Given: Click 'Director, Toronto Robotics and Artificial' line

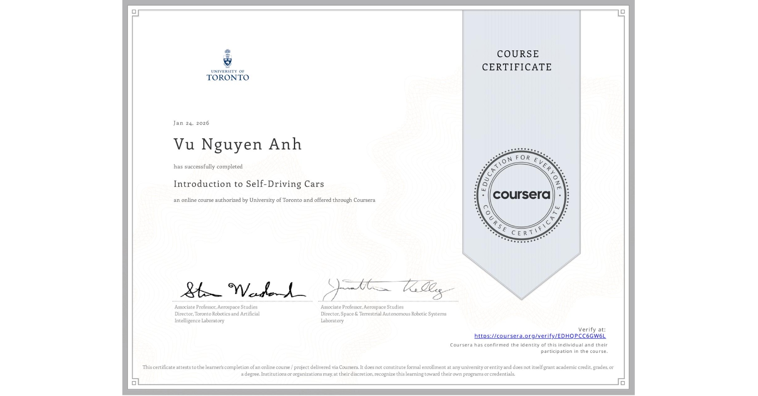Looking at the screenshot, I should coord(217,314).
